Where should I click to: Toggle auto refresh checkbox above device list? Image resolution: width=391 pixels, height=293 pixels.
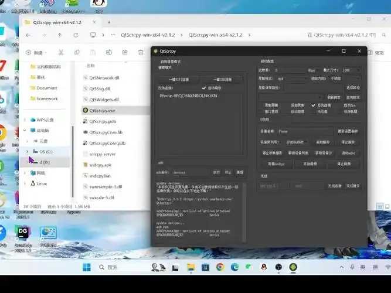[x=204, y=88]
